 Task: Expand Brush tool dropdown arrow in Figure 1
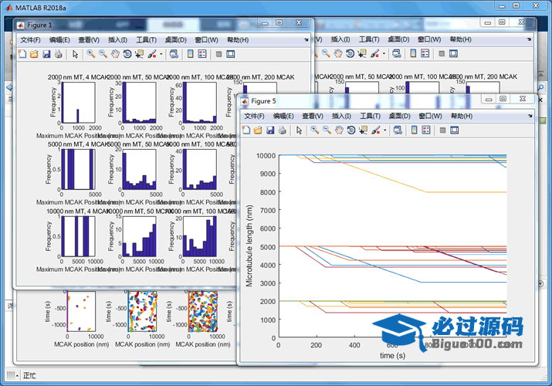coord(160,54)
